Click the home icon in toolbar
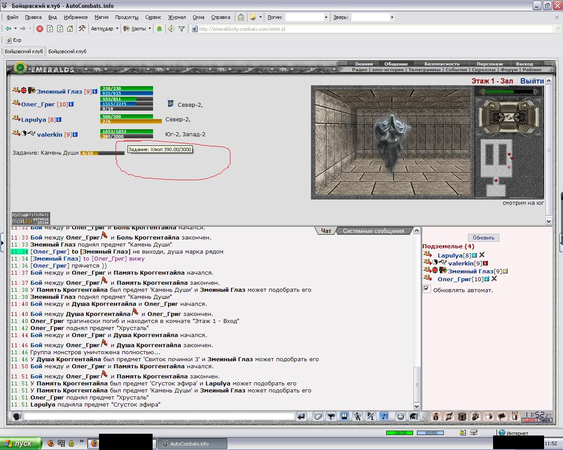The width and height of the screenshot is (563, 450). coord(70,29)
